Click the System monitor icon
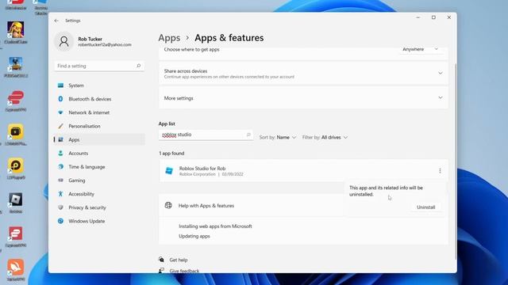508x285 pixels. click(x=60, y=85)
